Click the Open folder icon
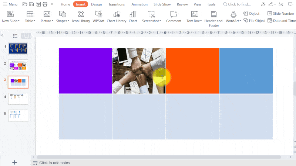Viewport: 296px width, 166px height. click(x=24, y=4)
